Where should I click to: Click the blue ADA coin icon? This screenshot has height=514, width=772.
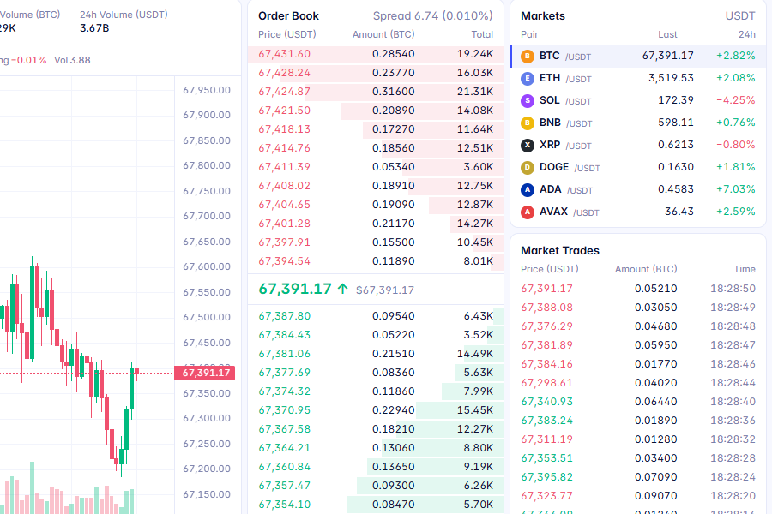(528, 190)
